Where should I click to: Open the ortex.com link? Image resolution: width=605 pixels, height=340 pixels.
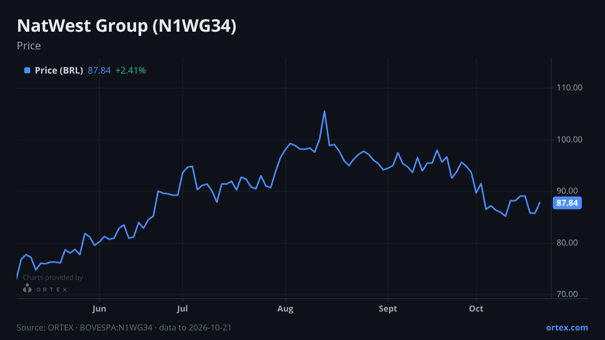(x=567, y=327)
